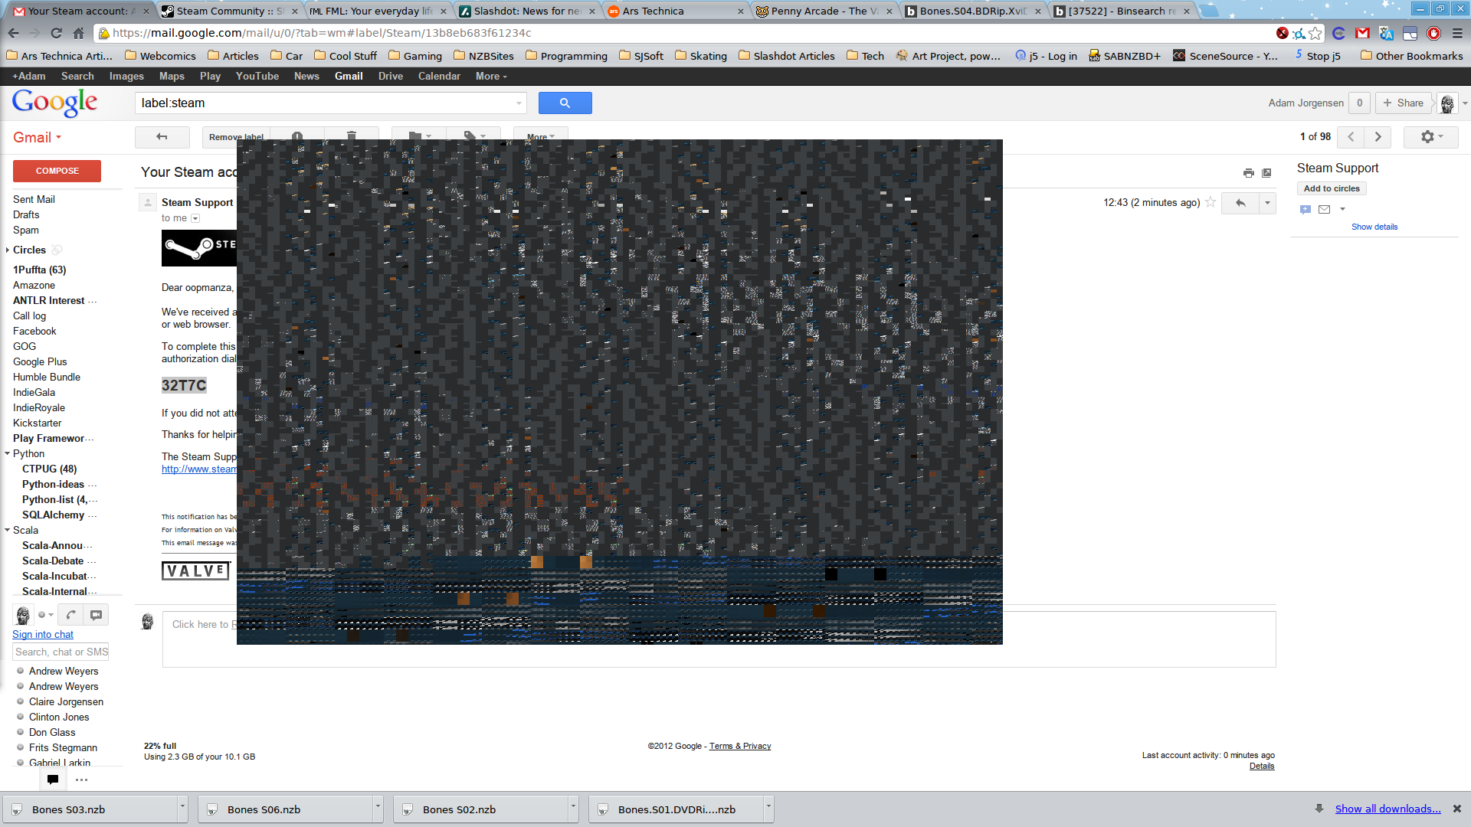This screenshot has height=827, width=1471.
Task: Click the back to label list arrow
Action: pos(162,137)
